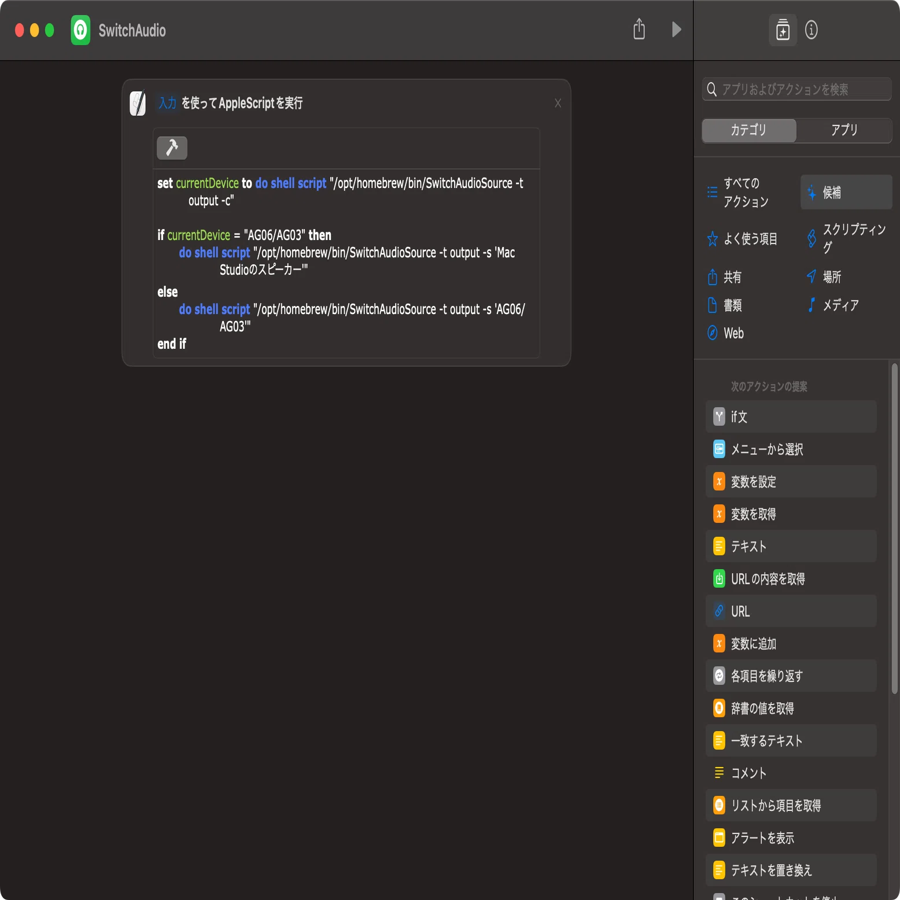Switch to the アプリ tab
The width and height of the screenshot is (900, 900).
point(844,130)
